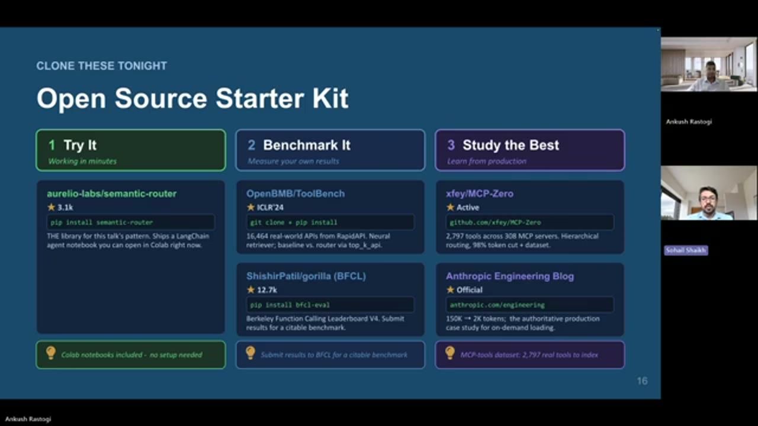The image size is (758, 426).
Task: Select the Study the Best header card
Action: pyautogui.click(x=530, y=150)
